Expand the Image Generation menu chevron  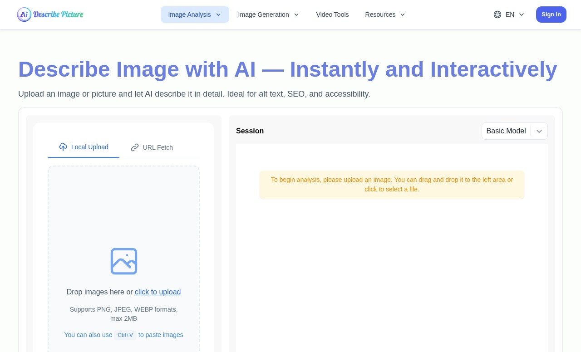(296, 15)
